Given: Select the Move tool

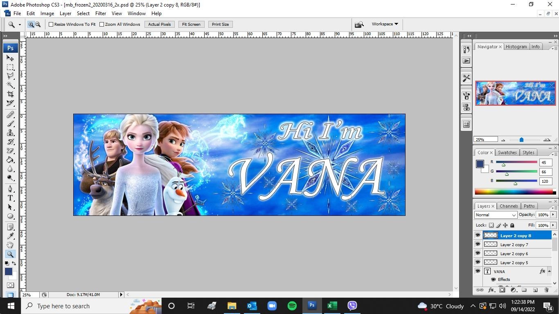Looking at the screenshot, I should pyautogui.click(x=10, y=58).
